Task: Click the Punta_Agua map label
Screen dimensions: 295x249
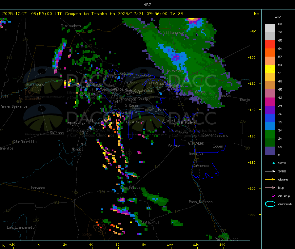Action: 149,222
